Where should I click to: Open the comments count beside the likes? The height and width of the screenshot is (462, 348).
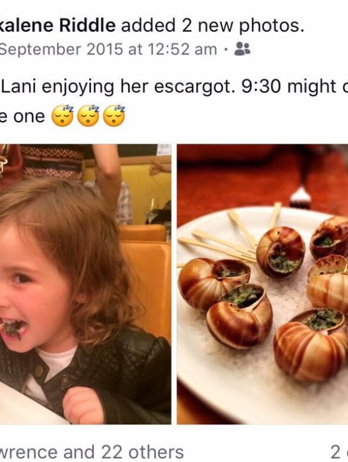click(x=339, y=452)
